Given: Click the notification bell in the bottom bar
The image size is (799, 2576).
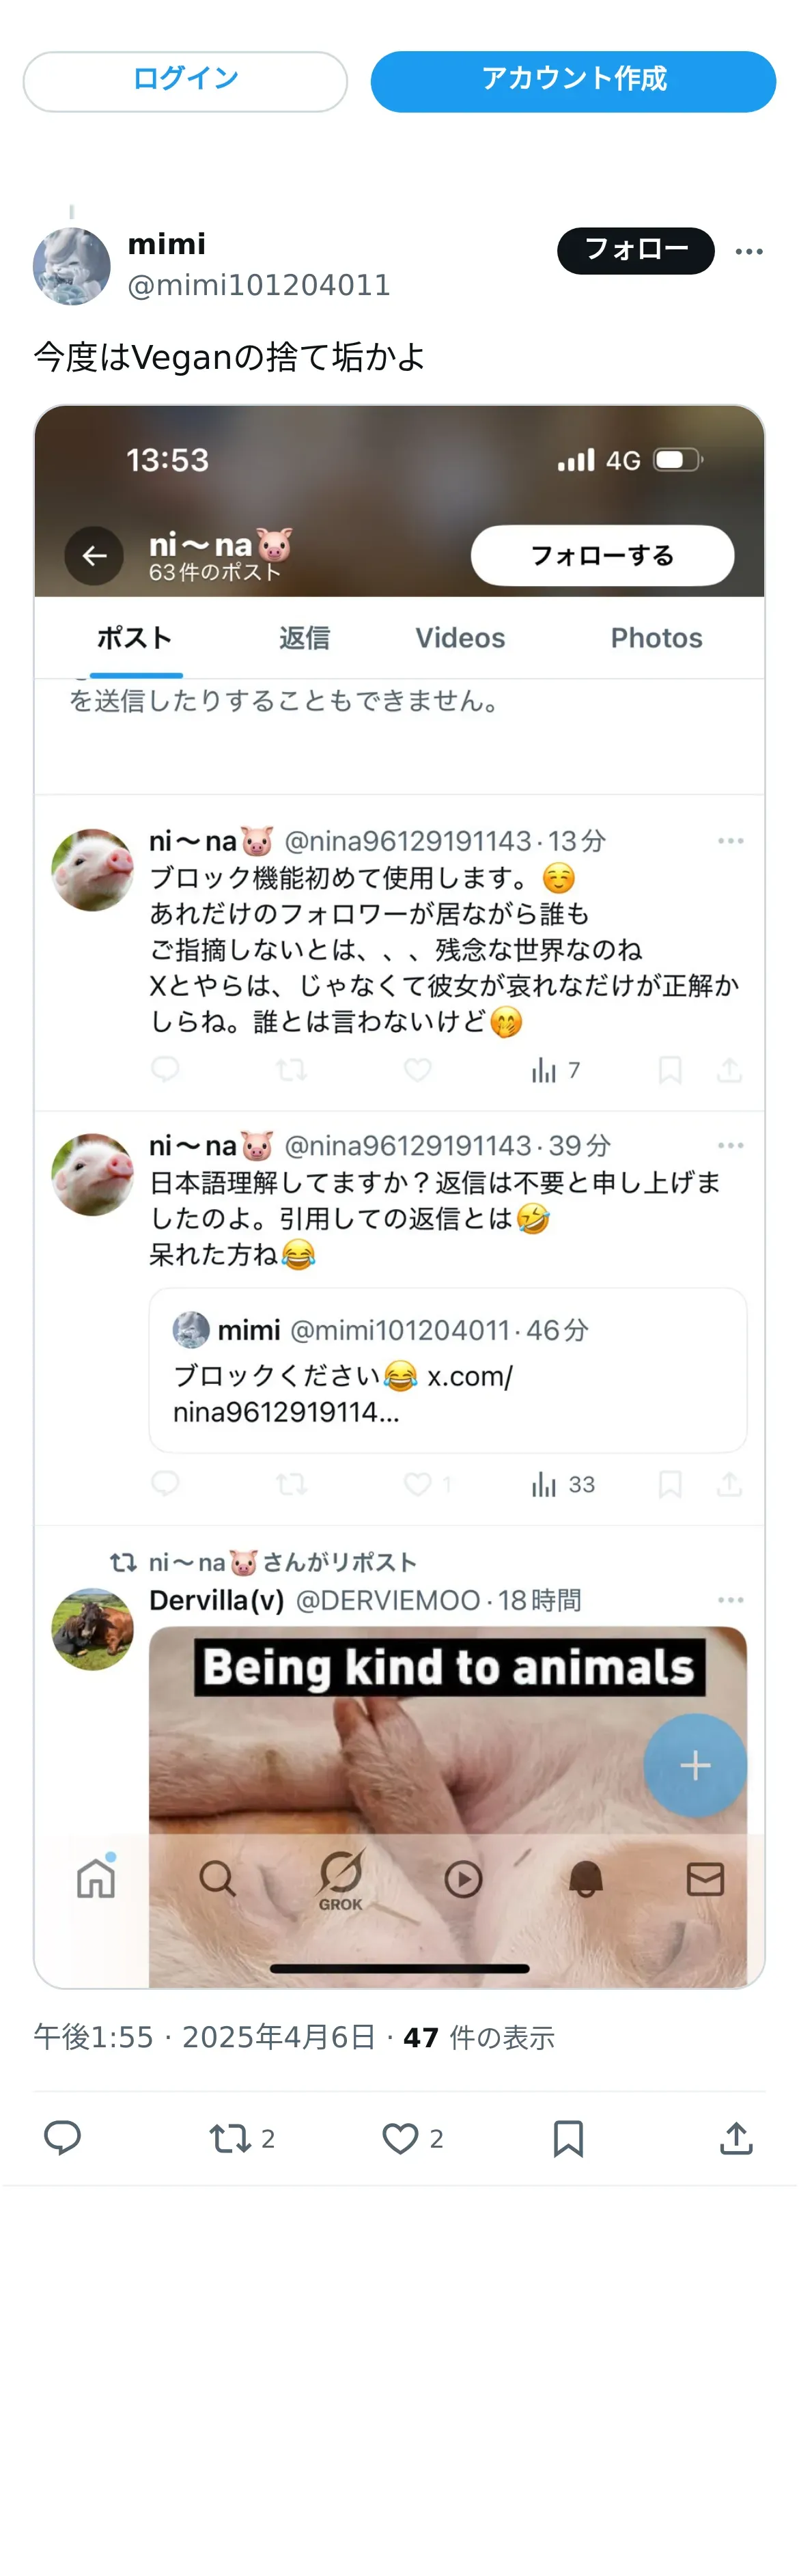Looking at the screenshot, I should click(x=586, y=1879).
